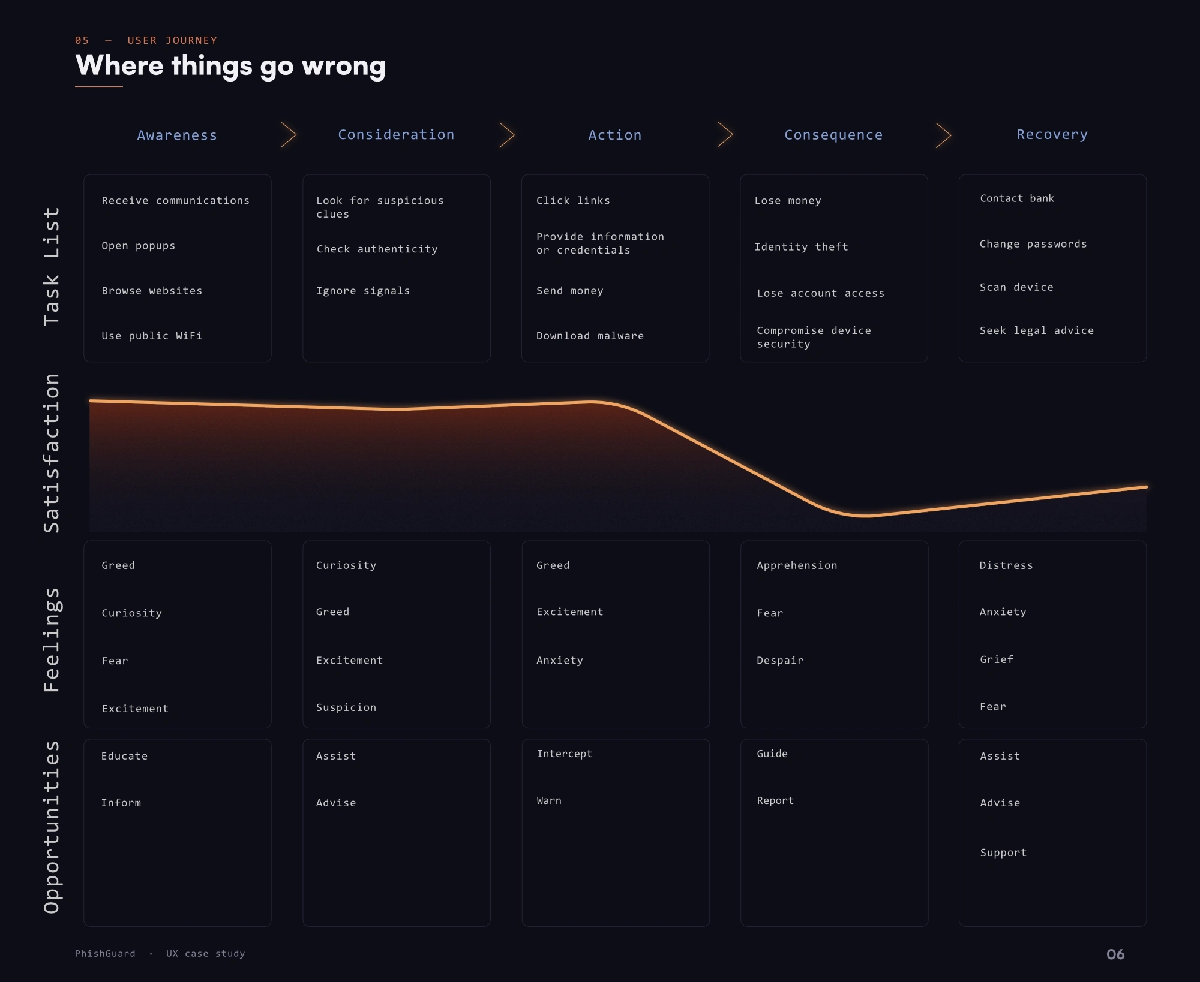
Task: Click the chevron arrow after Consequence
Action: 944,135
